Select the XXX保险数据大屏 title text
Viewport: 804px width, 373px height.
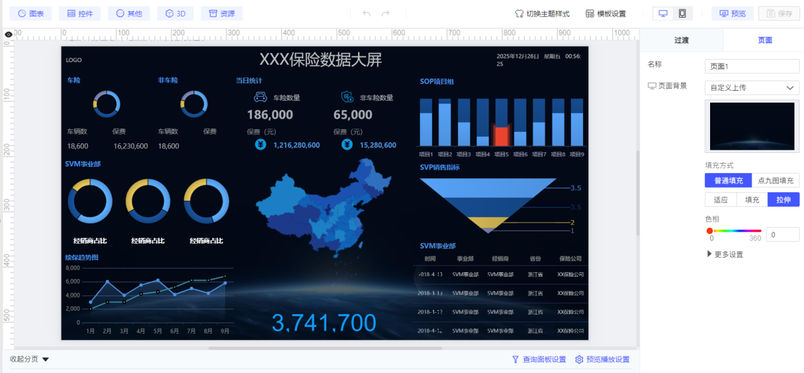[320, 60]
